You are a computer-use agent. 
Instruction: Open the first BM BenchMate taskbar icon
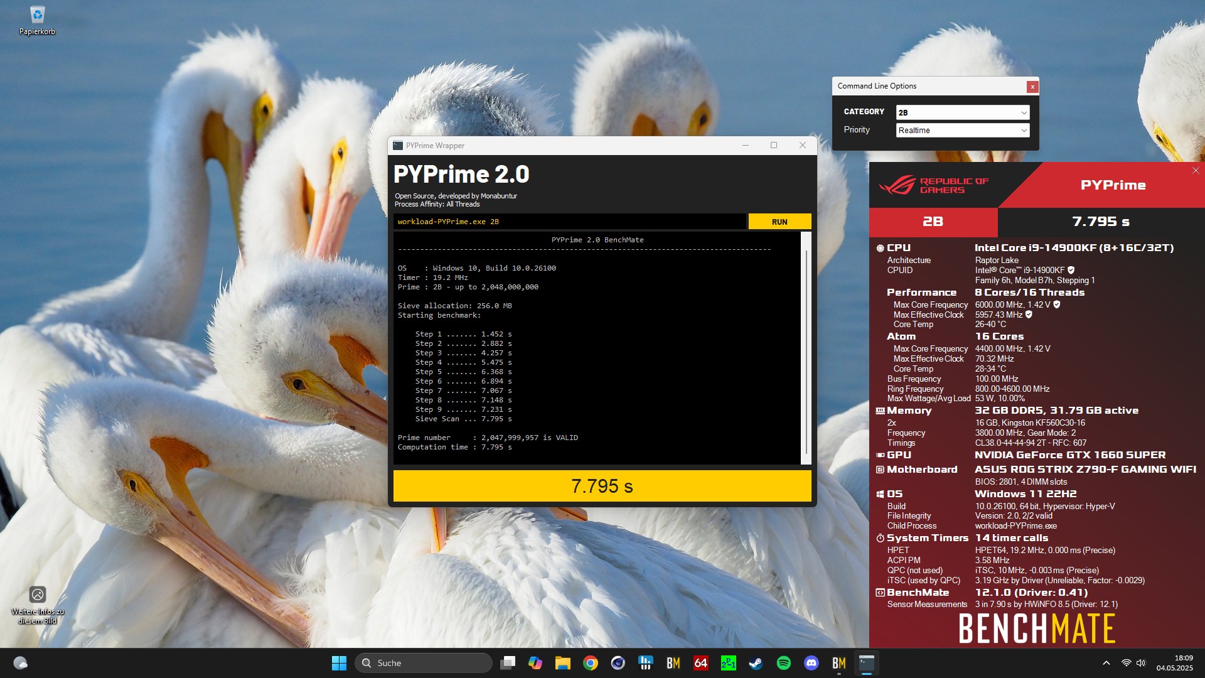[x=673, y=663]
